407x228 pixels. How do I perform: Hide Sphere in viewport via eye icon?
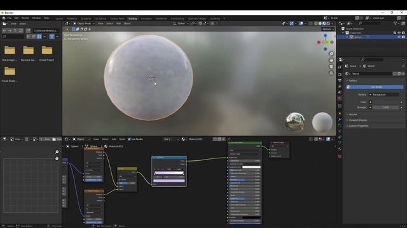point(399,37)
